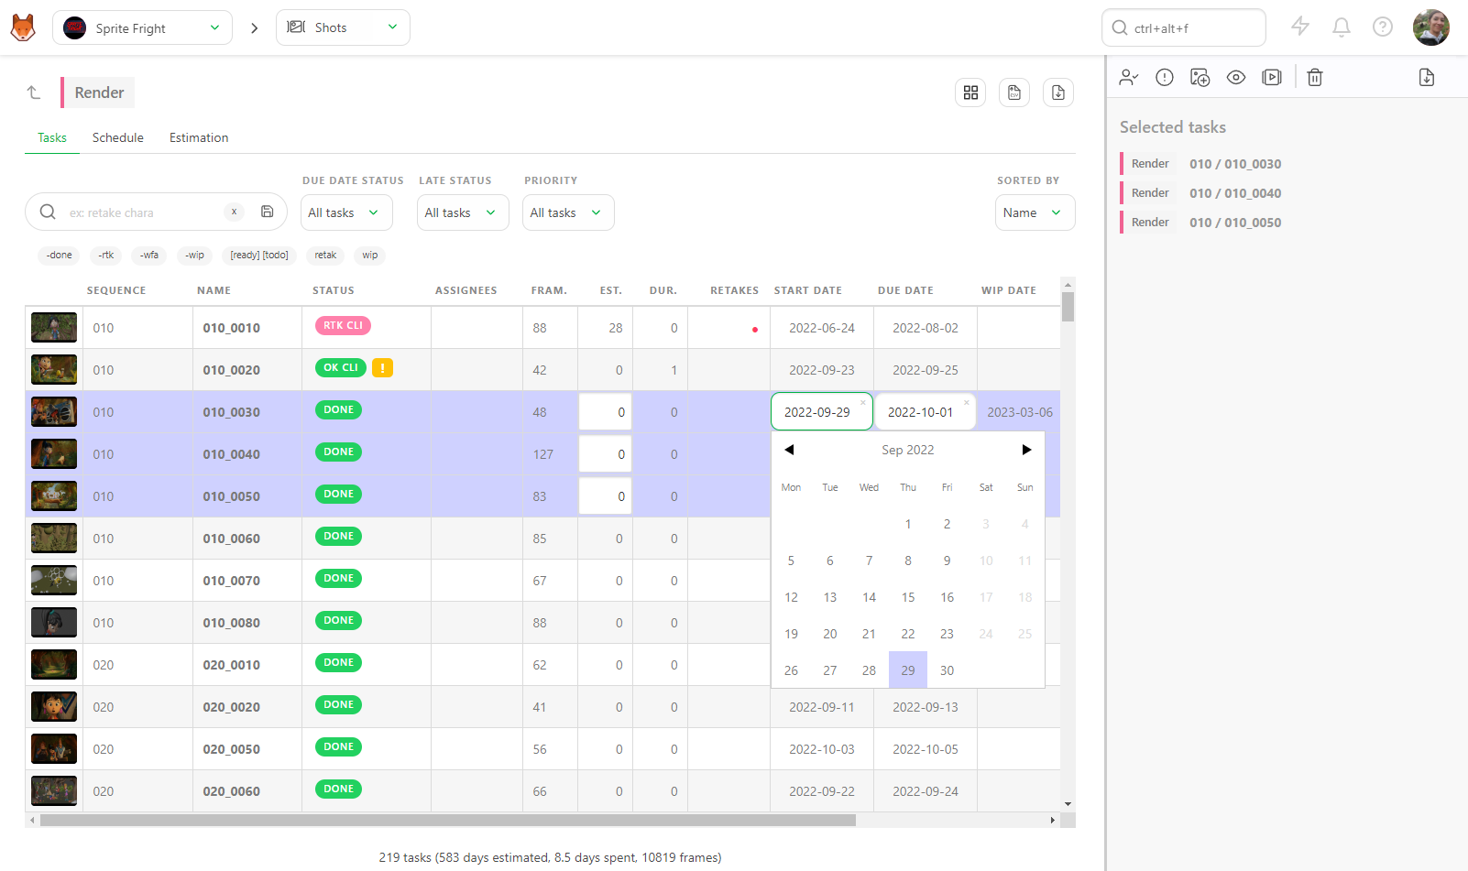The image size is (1468, 871).
Task: Select day 16 in September calendar
Action: coord(947,597)
